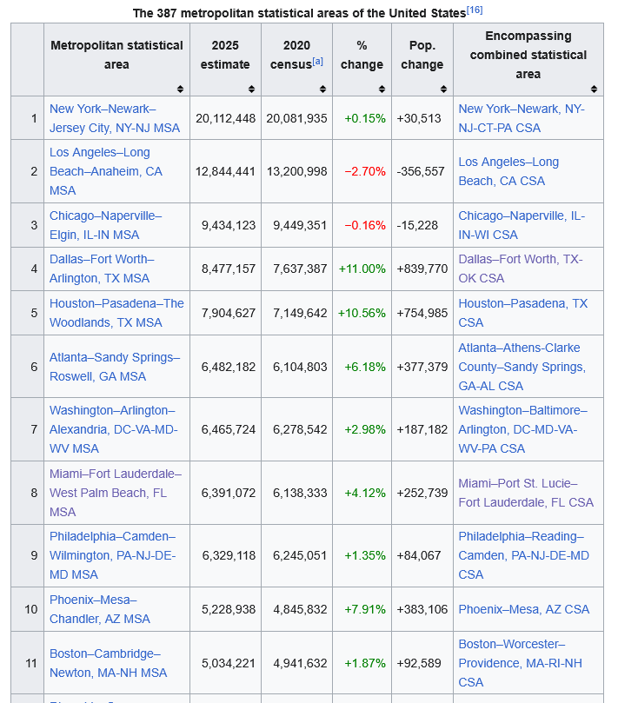Open Dallas–Fort Worth TX-OK CSA link
Image resolution: width=618 pixels, height=703 pixels.
[x=521, y=269]
